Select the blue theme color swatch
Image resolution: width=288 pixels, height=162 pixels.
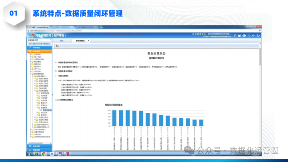tap(193, 34)
